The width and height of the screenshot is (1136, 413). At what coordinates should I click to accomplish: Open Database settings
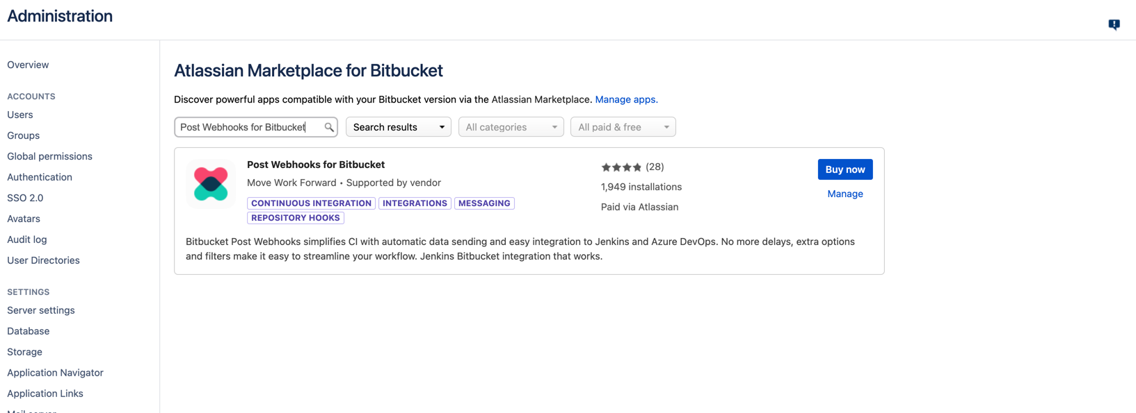coord(29,331)
